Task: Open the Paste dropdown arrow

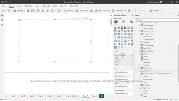Action: 5,11
